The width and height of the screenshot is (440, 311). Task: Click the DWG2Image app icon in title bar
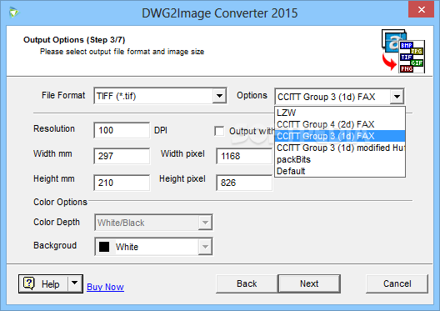[x=13, y=13]
